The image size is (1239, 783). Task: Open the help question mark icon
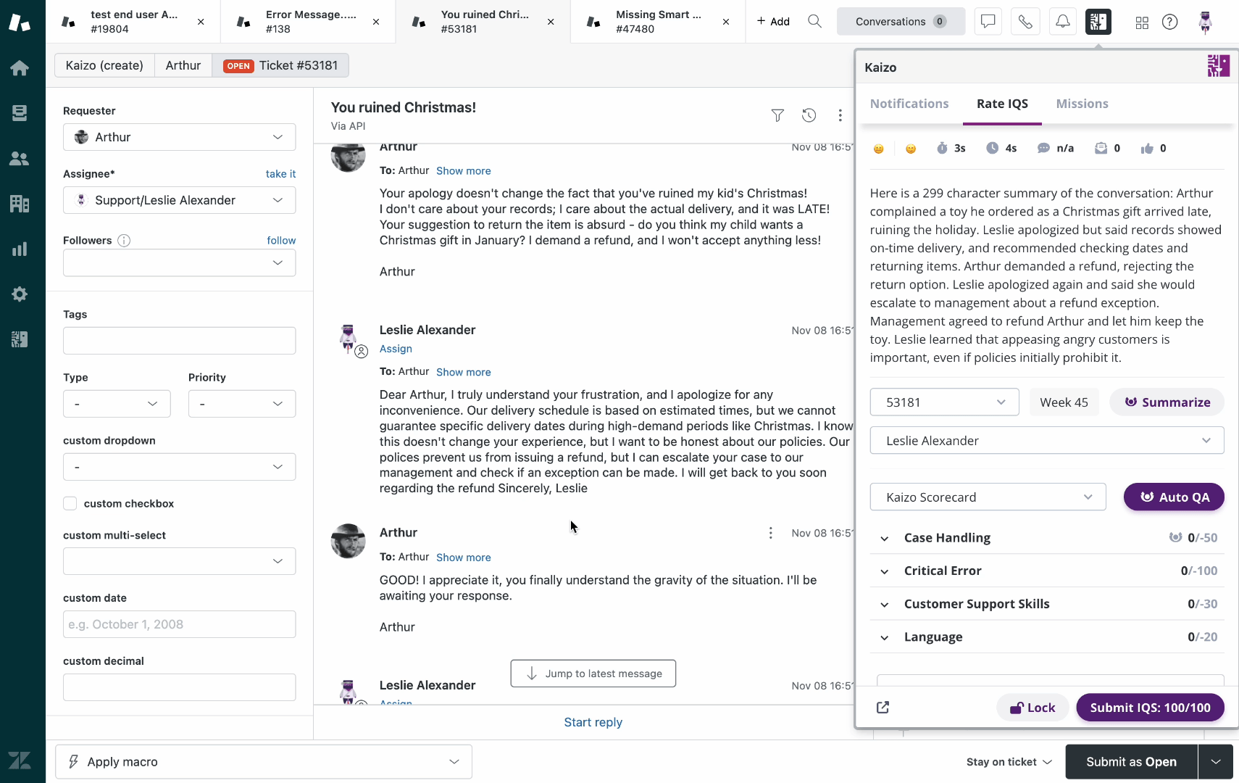tap(1169, 22)
